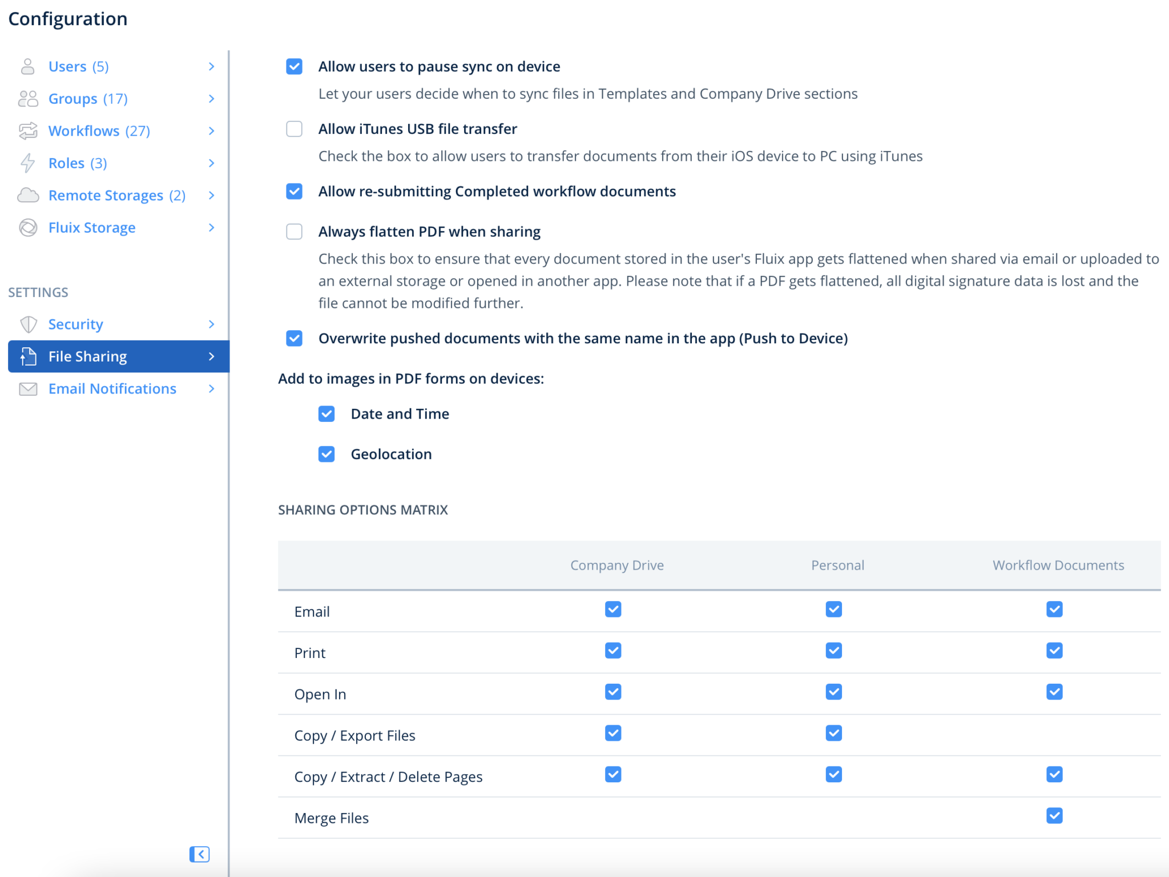Collapse the sidebar using bottom arrow icon

pyautogui.click(x=199, y=854)
